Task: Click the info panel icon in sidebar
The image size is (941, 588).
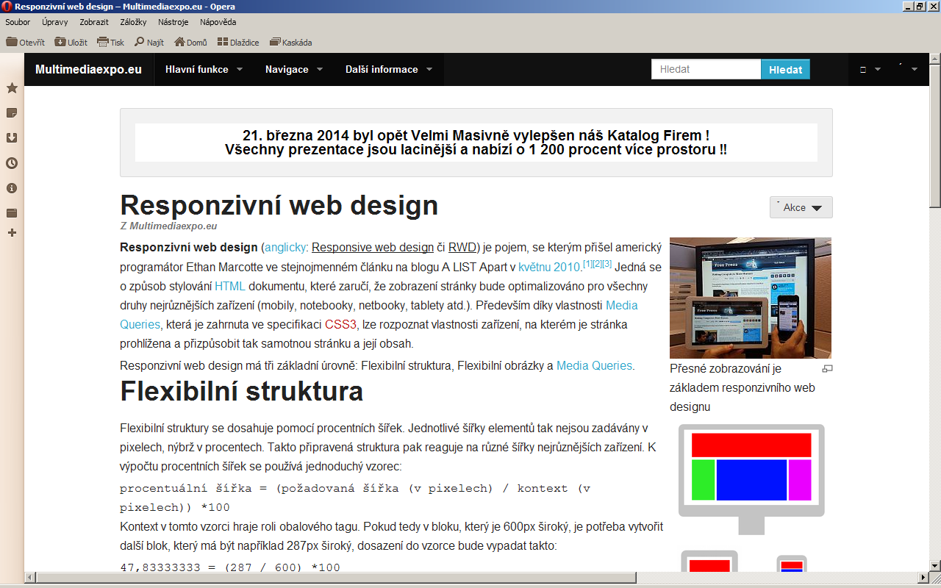Action: click(12, 188)
